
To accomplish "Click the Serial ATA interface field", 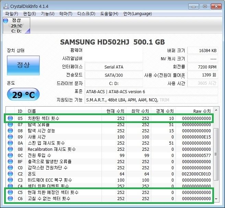I will coord(114,67).
